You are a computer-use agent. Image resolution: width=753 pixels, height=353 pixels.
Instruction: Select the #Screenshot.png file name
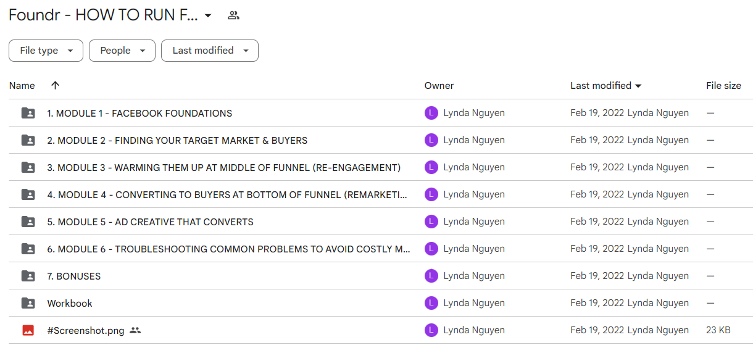coord(86,331)
